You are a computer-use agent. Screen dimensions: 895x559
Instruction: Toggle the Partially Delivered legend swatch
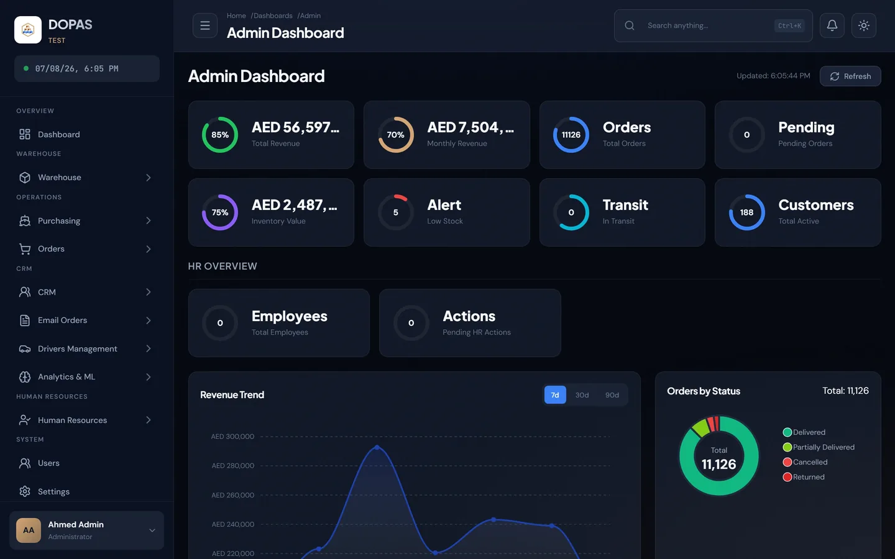point(787,447)
